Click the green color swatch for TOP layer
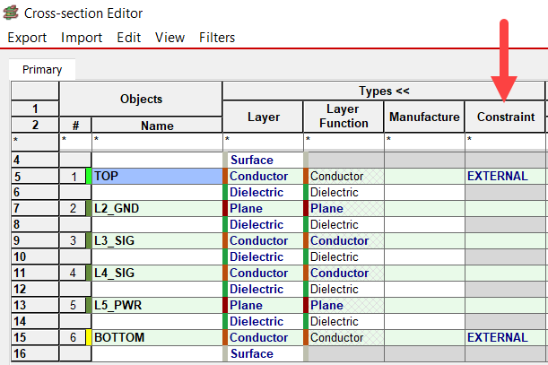The width and height of the screenshot is (548, 365). (x=88, y=177)
